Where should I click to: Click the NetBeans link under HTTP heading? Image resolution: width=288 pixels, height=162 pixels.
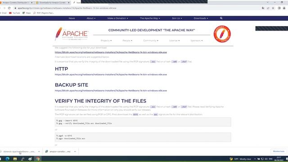[111, 74]
